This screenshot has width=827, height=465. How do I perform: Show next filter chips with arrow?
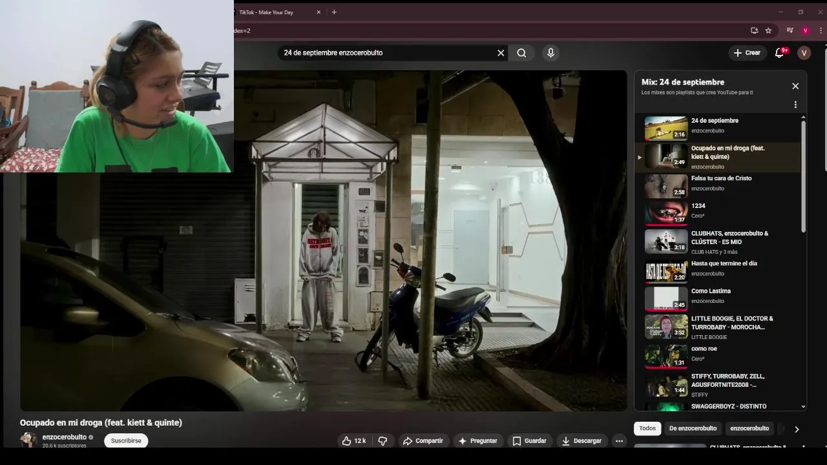(x=796, y=429)
